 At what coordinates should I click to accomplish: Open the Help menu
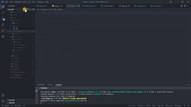click(47, 2)
